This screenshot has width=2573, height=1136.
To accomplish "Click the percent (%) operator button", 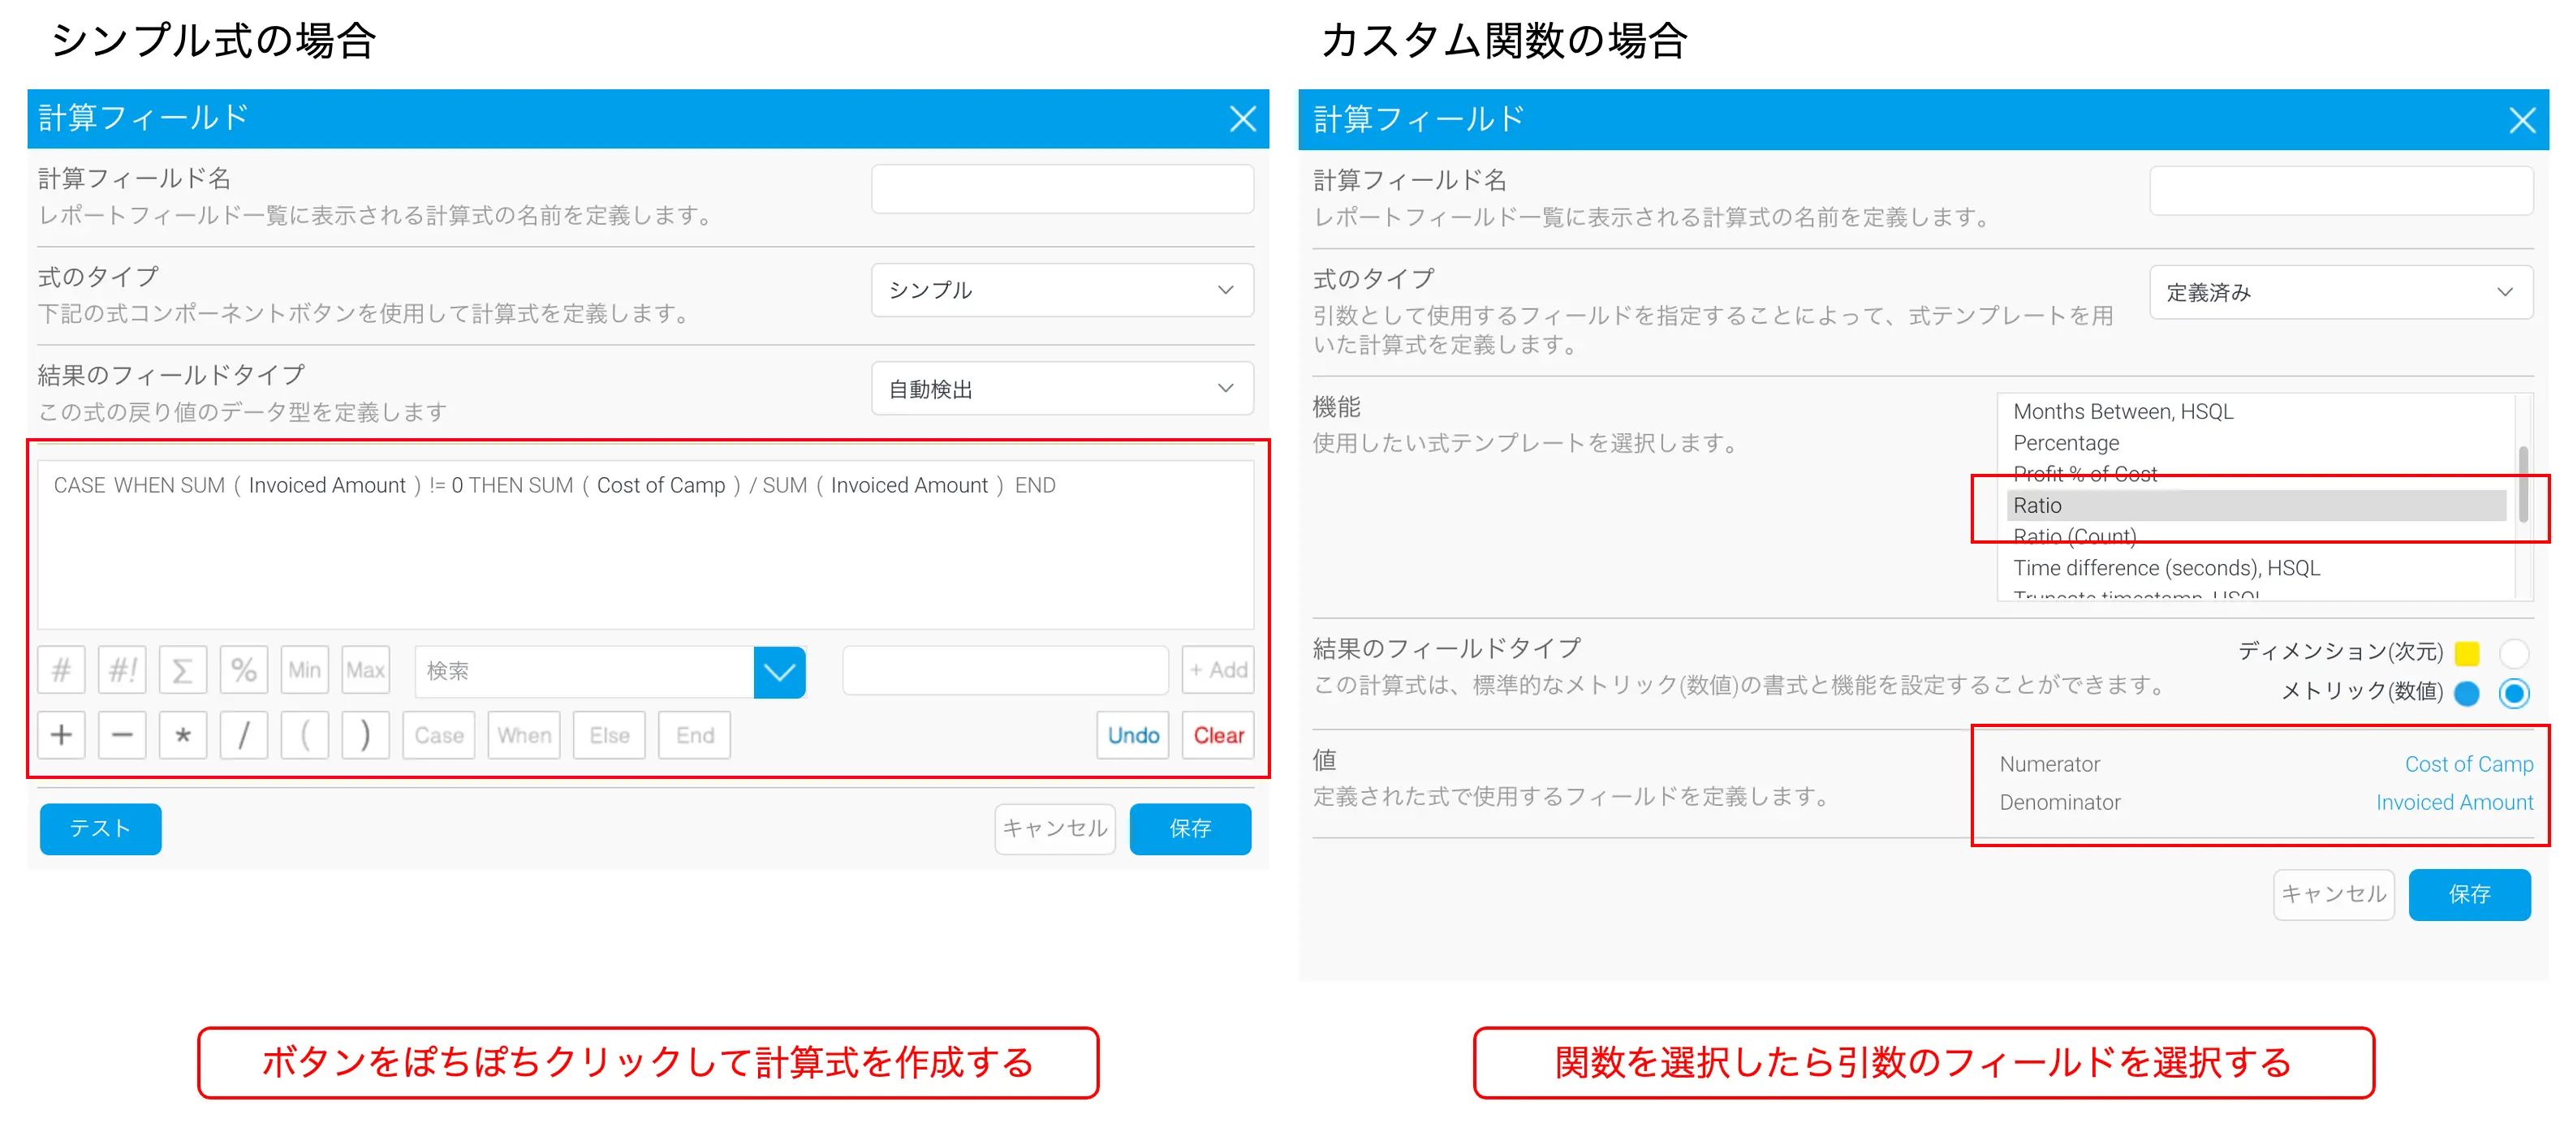I will pyautogui.click(x=244, y=669).
